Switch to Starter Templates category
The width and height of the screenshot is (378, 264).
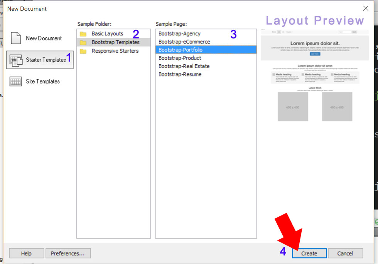[x=40, y=60]
